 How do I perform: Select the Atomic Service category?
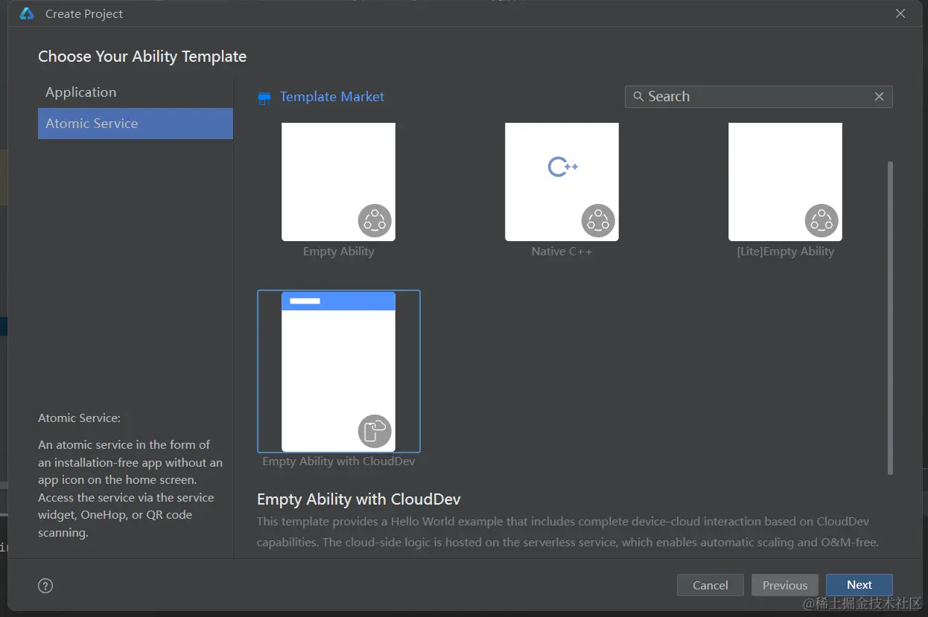click(135, 124)
